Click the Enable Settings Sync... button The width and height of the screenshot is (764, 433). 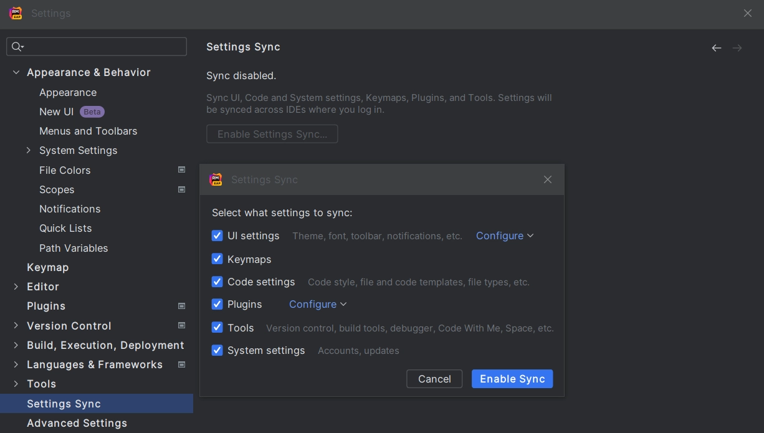click(x=272, y=134)
